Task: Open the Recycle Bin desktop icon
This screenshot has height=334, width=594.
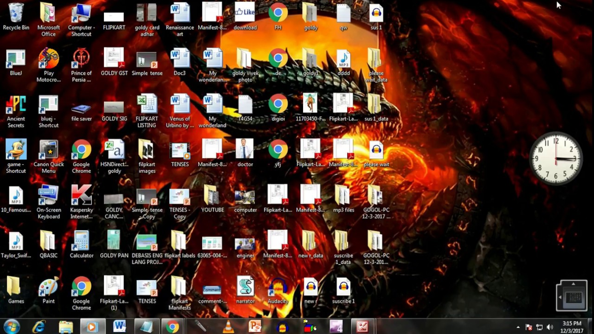Action: pyautogui.click(x=16, y=13)
